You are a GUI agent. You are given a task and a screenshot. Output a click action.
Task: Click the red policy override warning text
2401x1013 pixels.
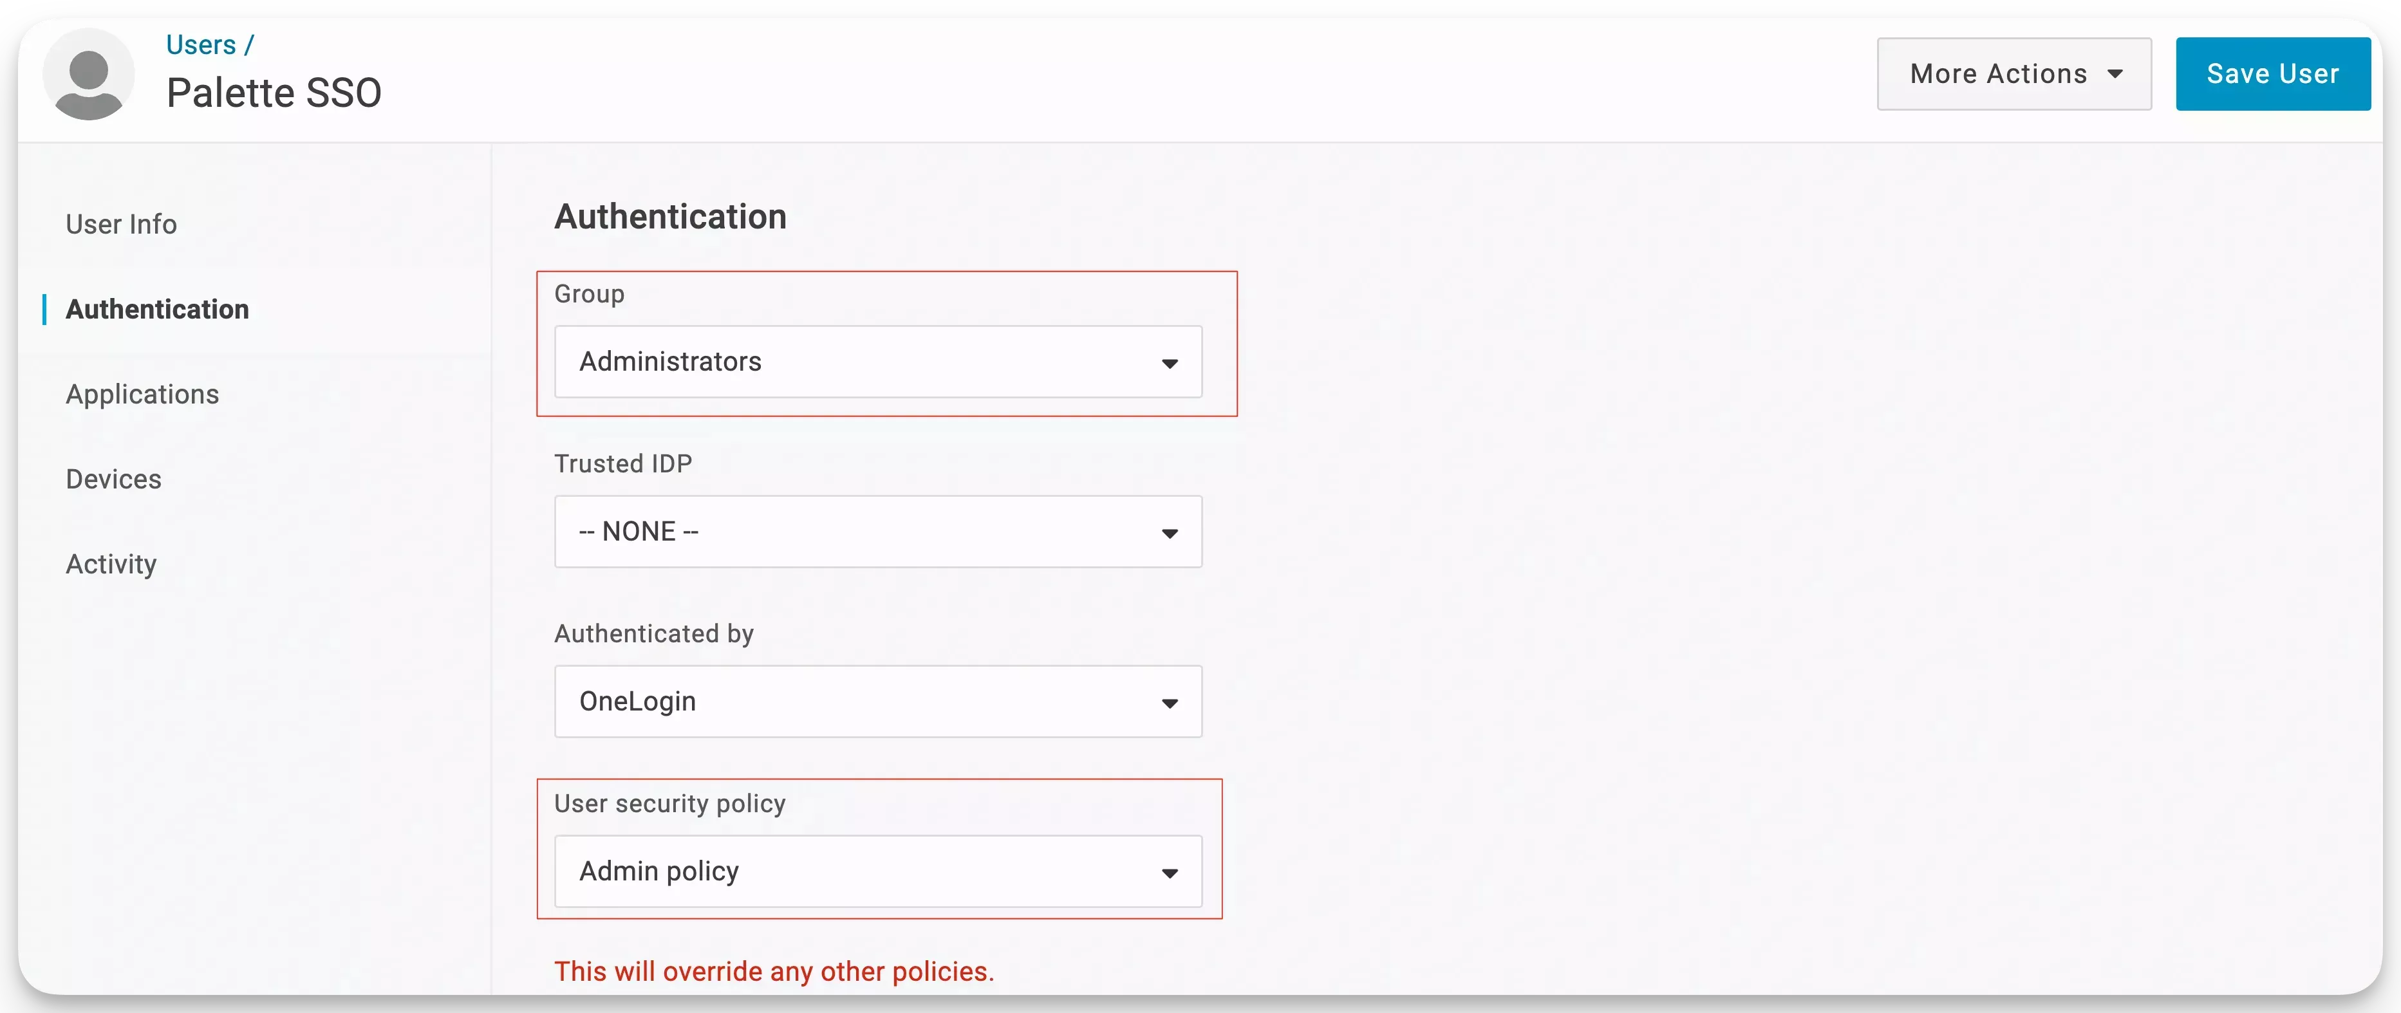774,971
